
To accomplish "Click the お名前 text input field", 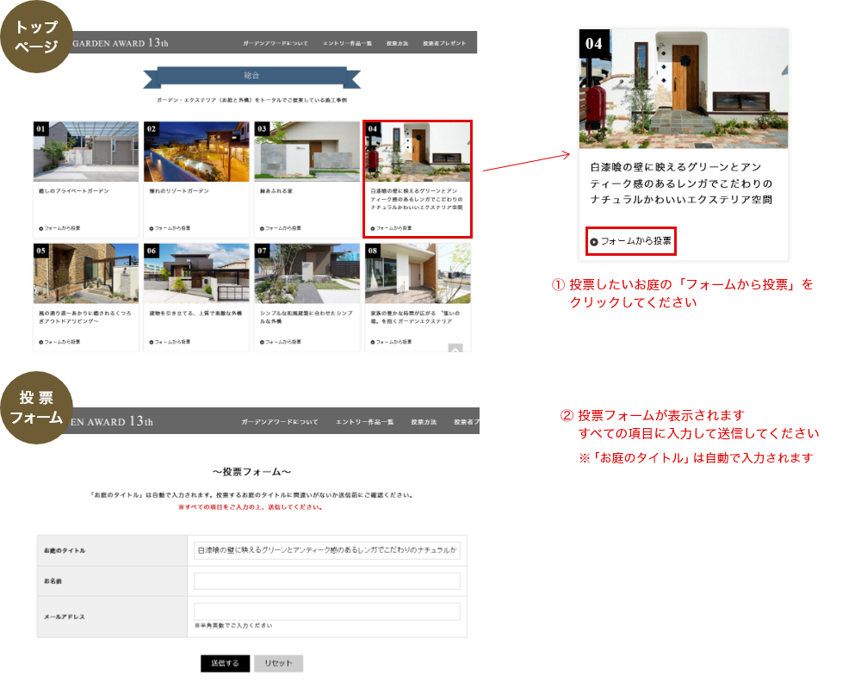I will pos(326,581).
